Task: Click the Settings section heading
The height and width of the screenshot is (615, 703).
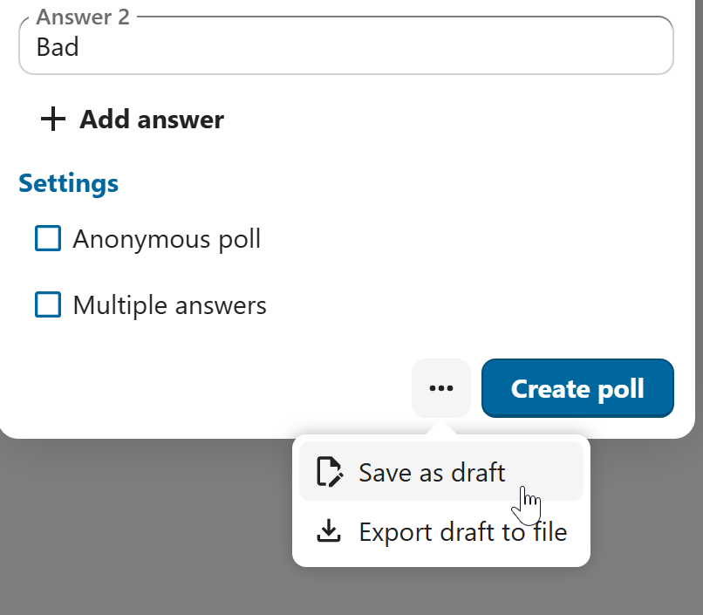Action: (x=68, y=183)
